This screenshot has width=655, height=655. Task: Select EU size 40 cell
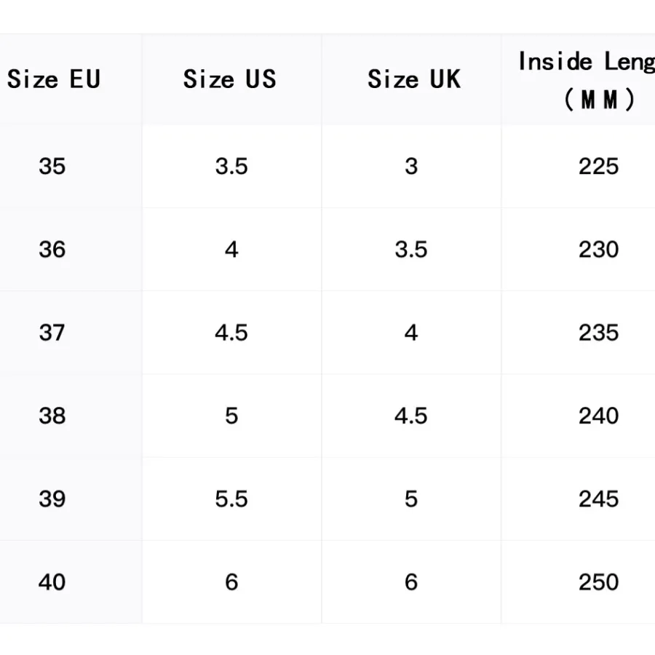pos(52,581)
